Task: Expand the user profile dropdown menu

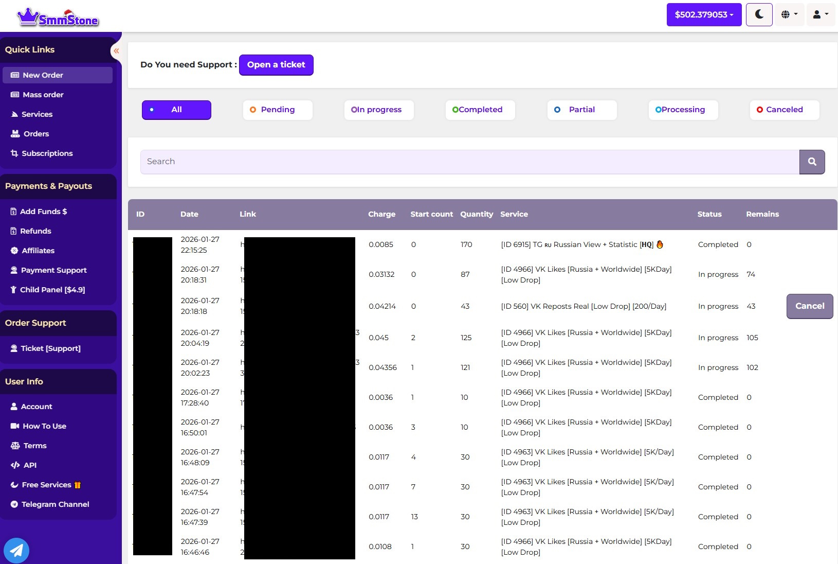Action: click(820, 14)
